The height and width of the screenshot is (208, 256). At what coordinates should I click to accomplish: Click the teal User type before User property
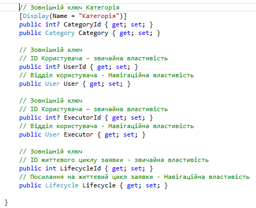pyautogui.click(x=53, y=84)
